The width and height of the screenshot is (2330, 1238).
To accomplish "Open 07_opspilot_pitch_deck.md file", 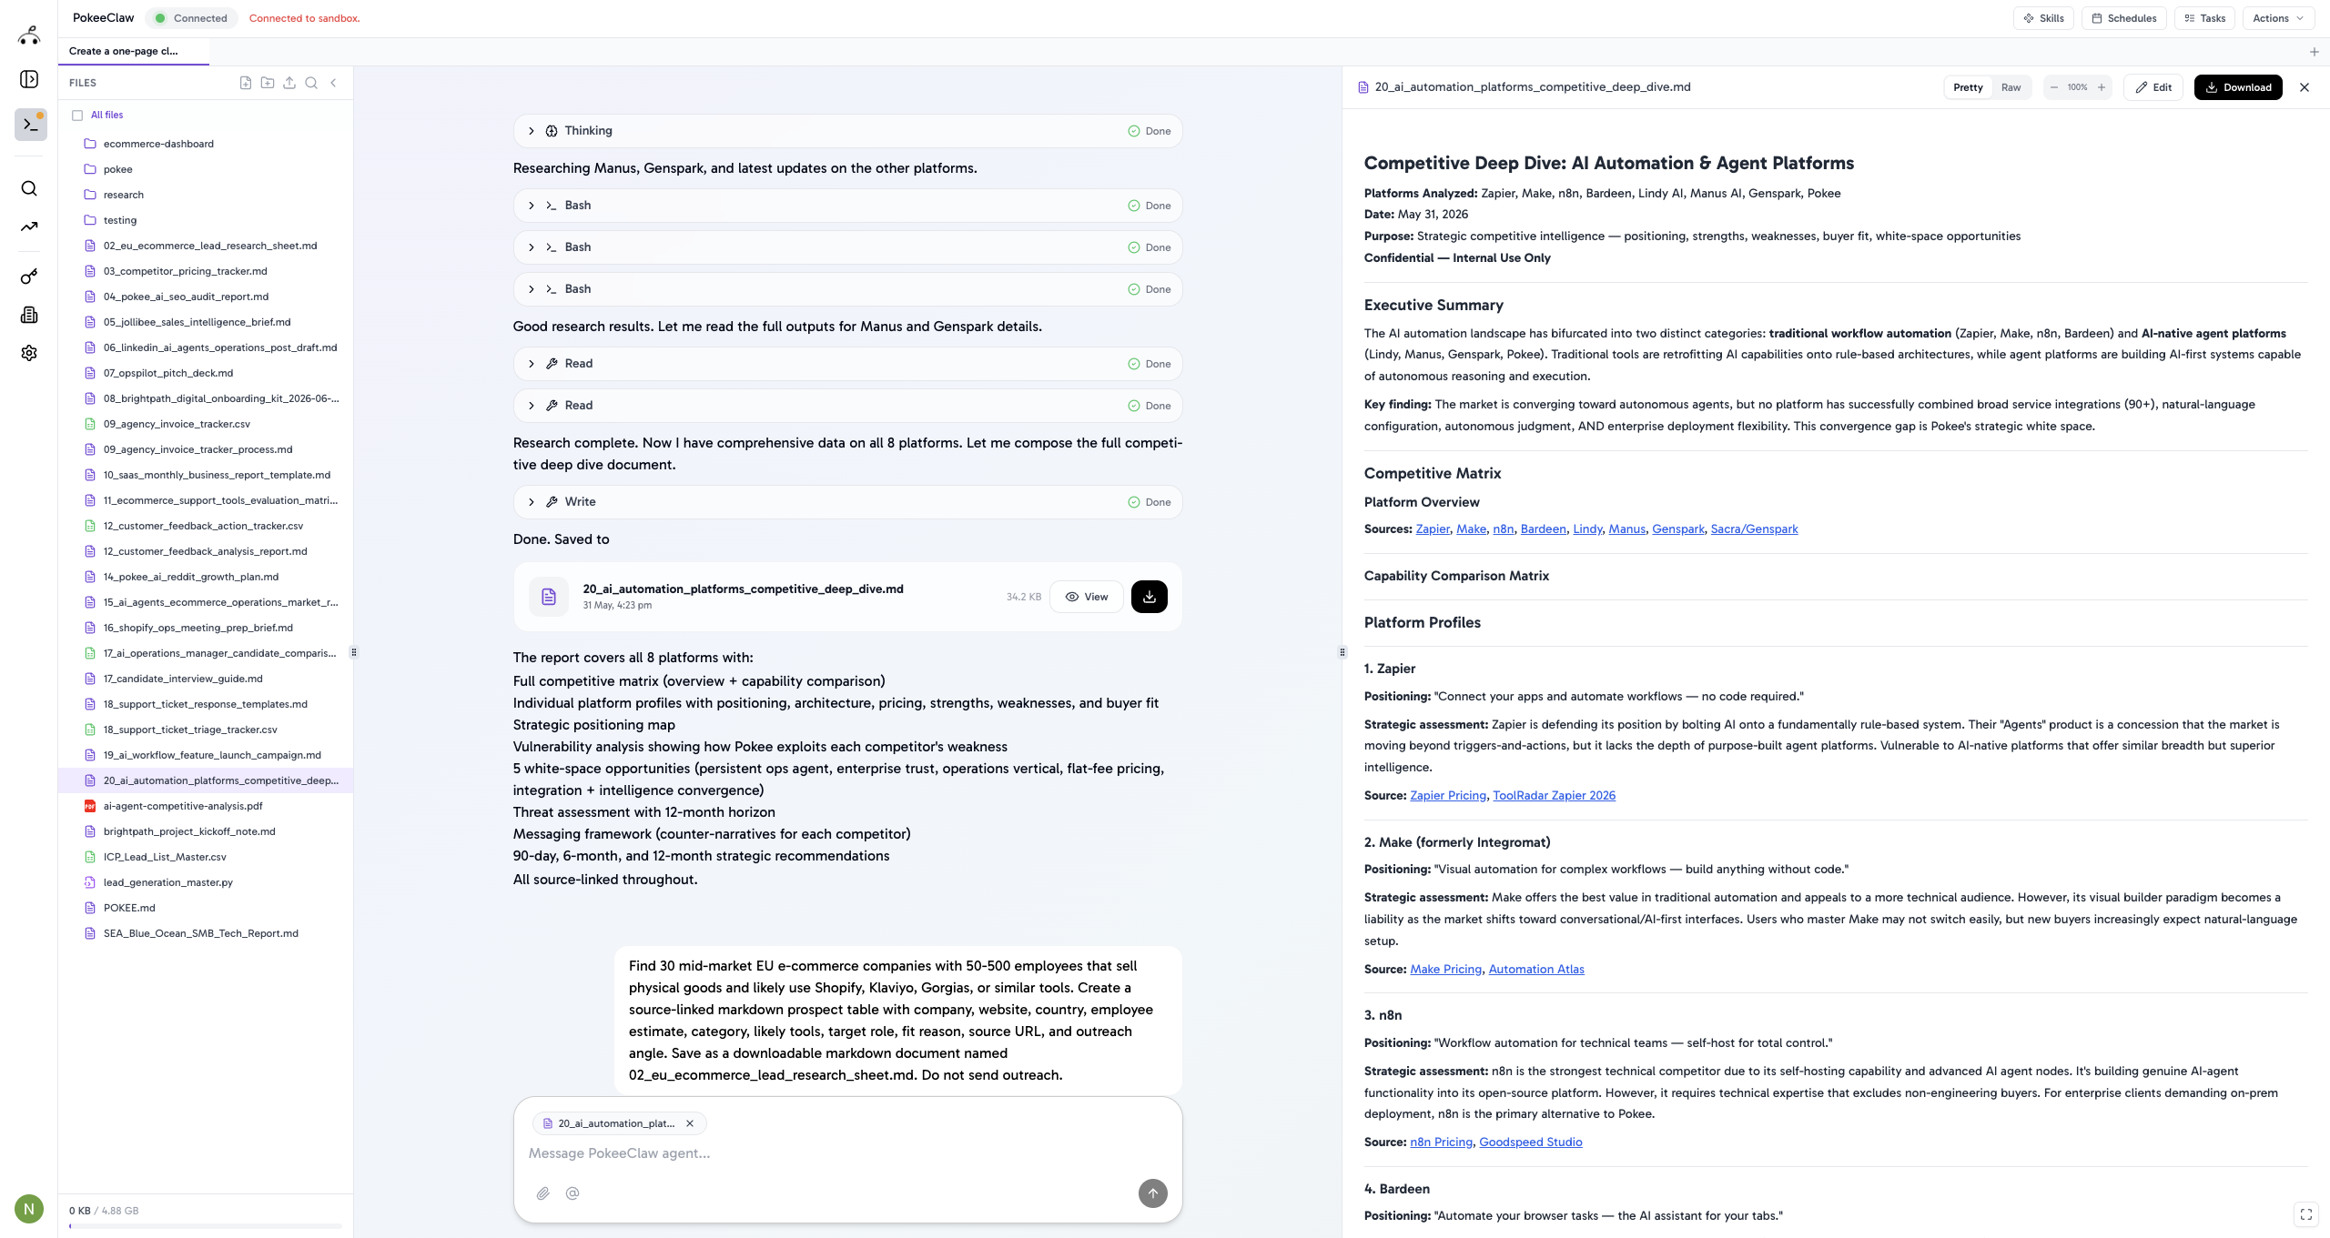I will [206, 373].
